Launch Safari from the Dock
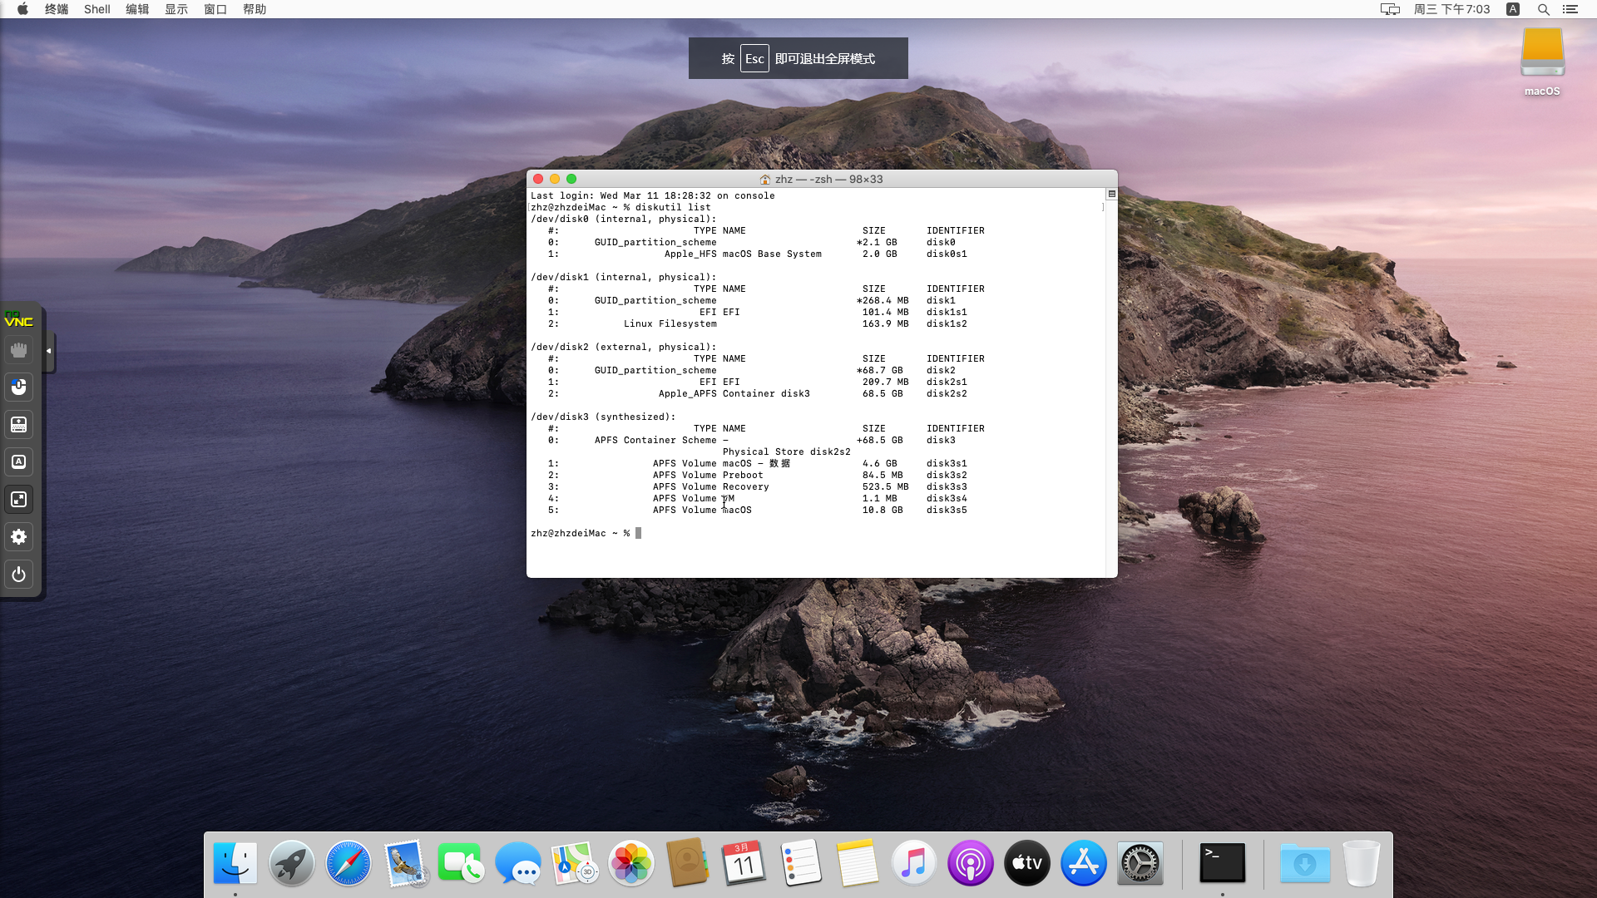 tap(348, 863)
